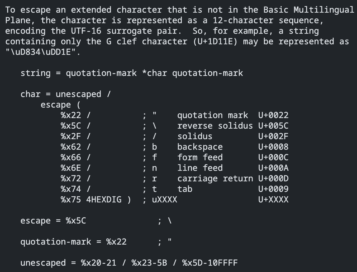Click "quotation-mark" at the bottom rule start
Viewport: 357px width, 272px height.
click(x=56, y=242)
